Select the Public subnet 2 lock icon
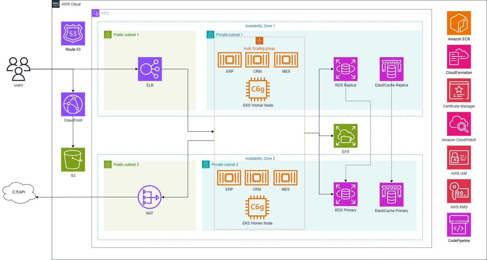The width and height of the screenshot is (487, 260). point(108,164)
